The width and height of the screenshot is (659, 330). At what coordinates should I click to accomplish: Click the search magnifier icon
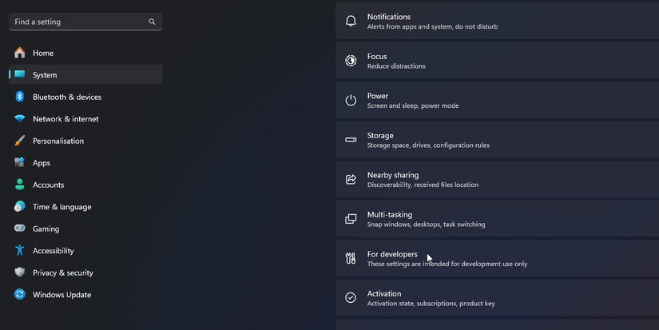pyautogui.click(x=153, y=22)
